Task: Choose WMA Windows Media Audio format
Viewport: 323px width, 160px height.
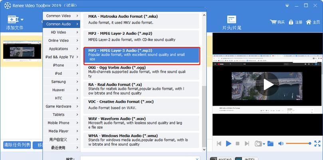Action: [x=141, y=140]
